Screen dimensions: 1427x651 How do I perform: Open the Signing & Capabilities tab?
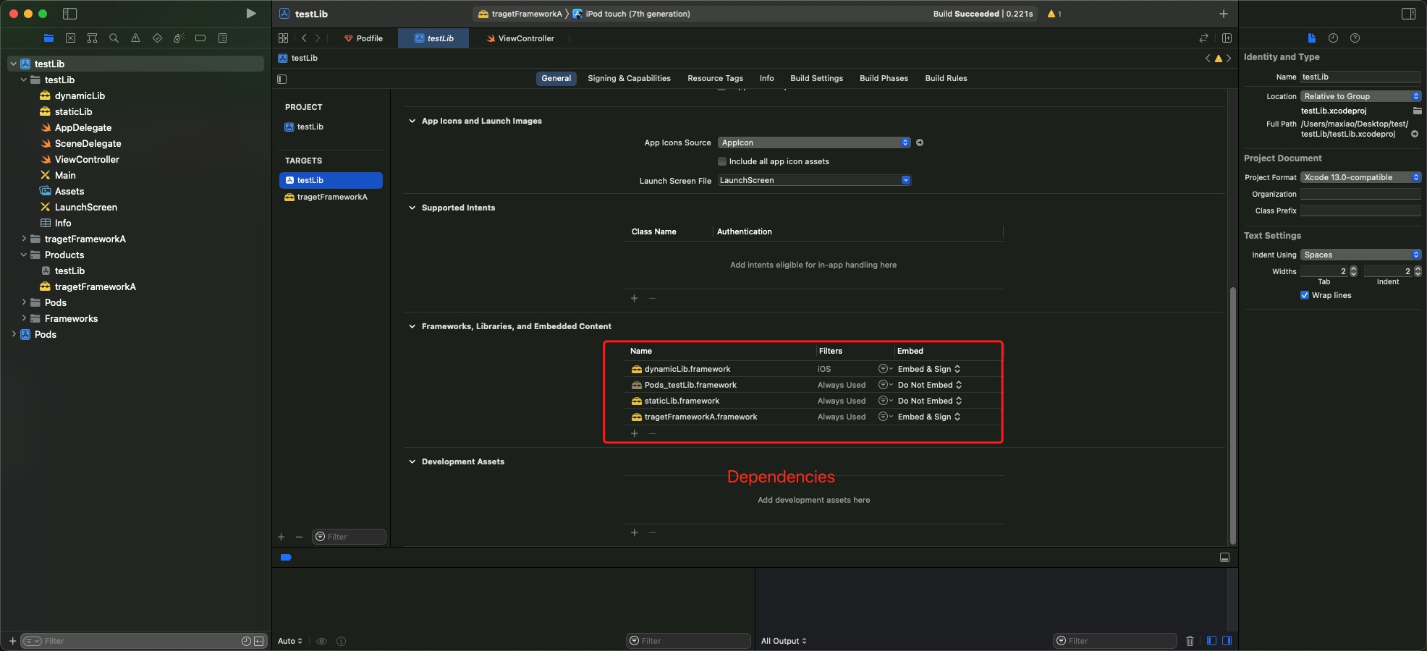(629, 78)
